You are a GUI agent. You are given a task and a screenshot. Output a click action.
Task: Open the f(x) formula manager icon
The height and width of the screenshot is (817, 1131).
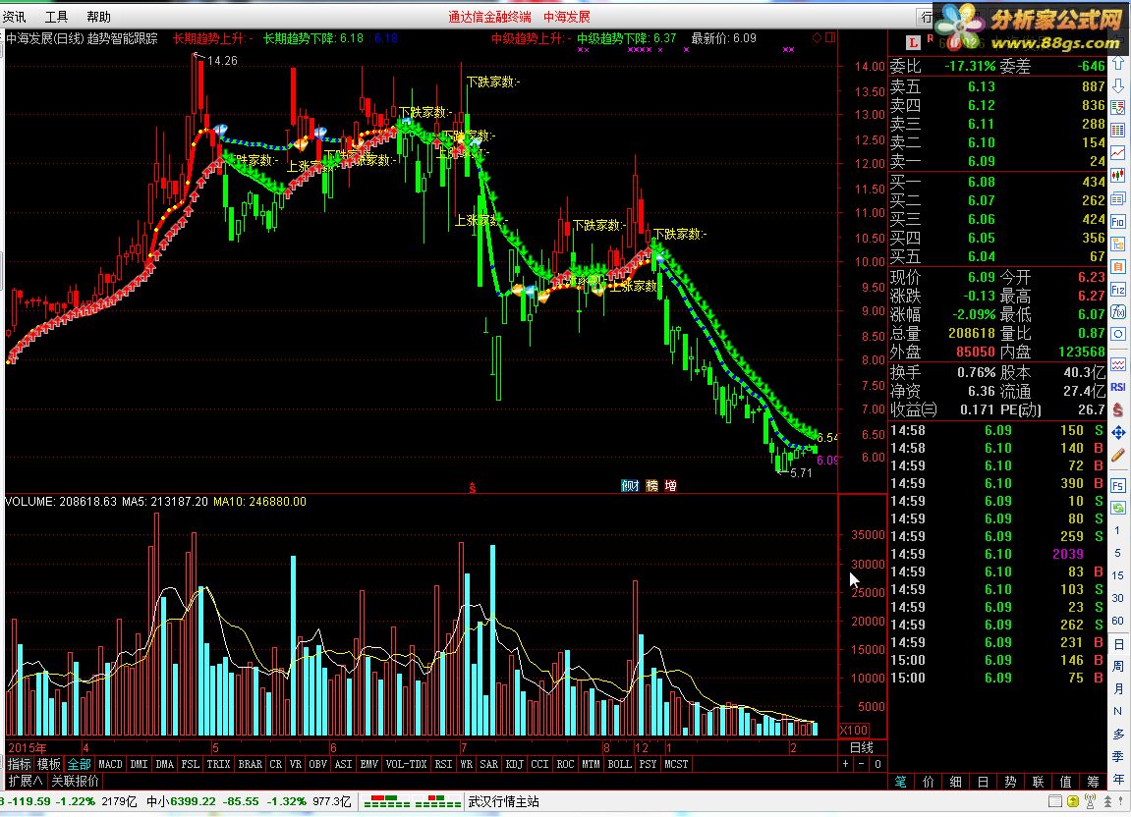[x=1118, y=312]
